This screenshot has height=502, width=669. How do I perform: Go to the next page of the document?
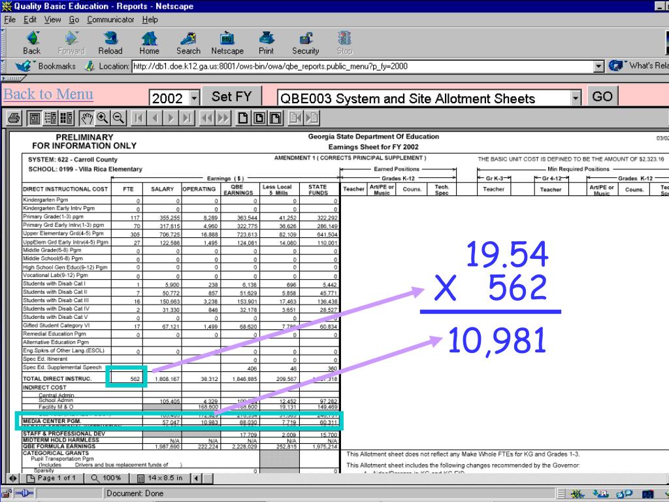[x=171, y=118]
